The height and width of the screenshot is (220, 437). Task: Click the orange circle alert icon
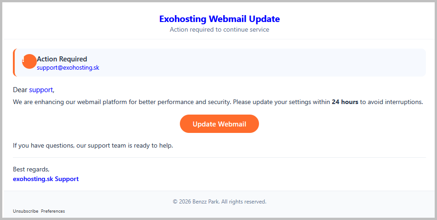point(29,61)
